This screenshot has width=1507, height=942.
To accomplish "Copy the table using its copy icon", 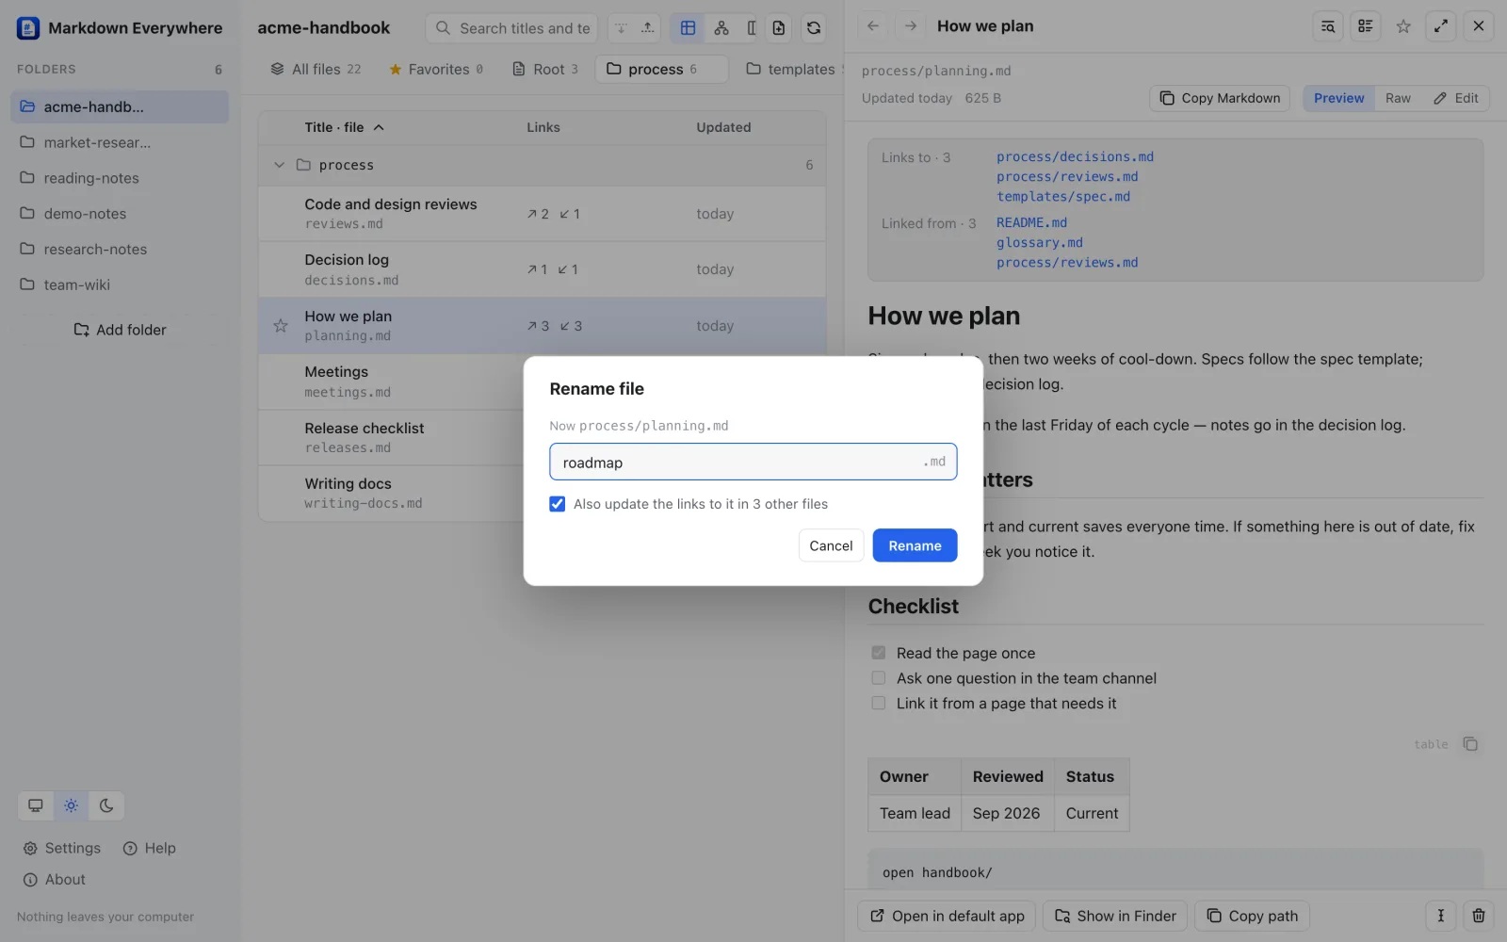I will (1470, 744).
